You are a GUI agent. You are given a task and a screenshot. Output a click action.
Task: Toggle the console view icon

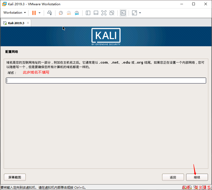123,13
